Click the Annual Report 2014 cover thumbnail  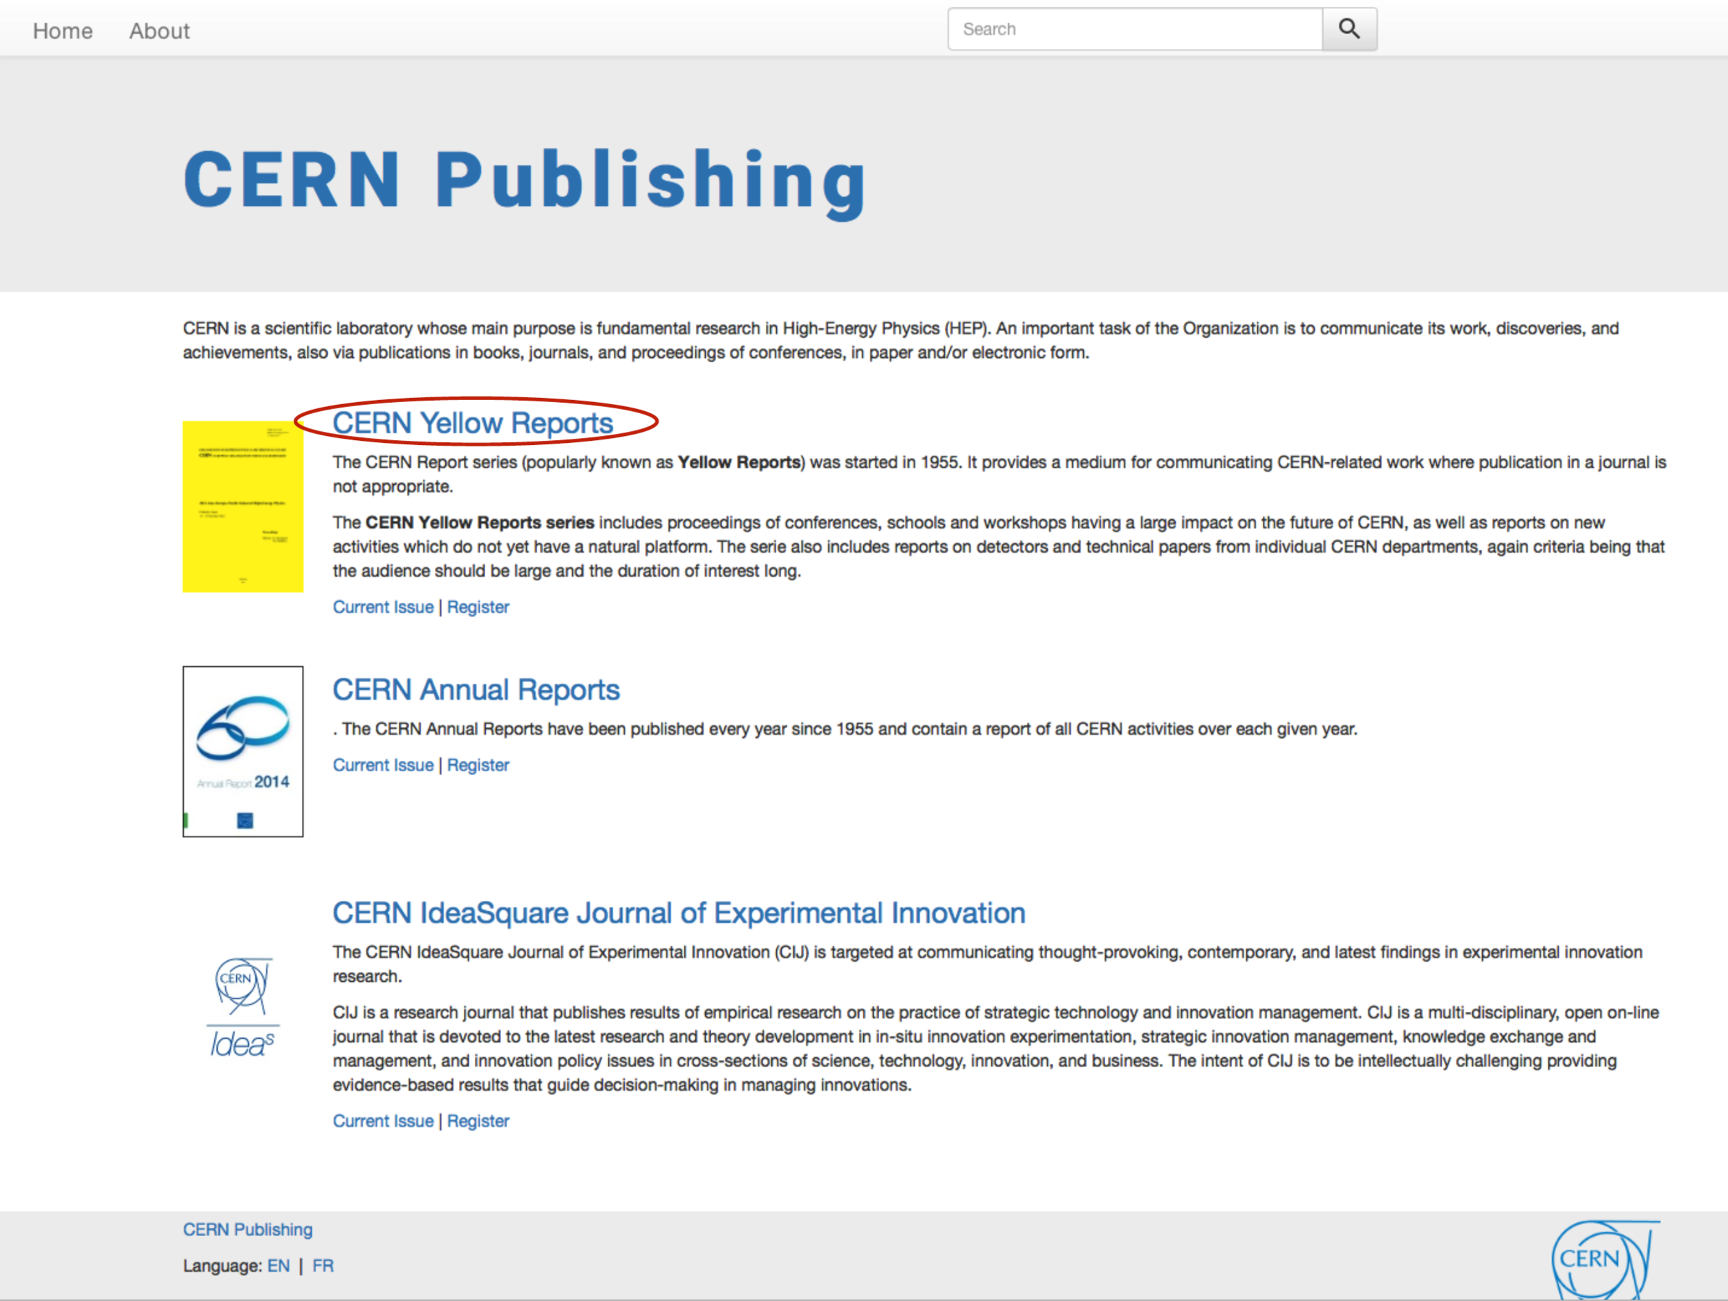(x=243, y=751)
